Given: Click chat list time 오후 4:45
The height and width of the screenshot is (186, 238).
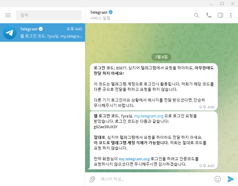Looking at the screenshot, I should tap(74, 29).
